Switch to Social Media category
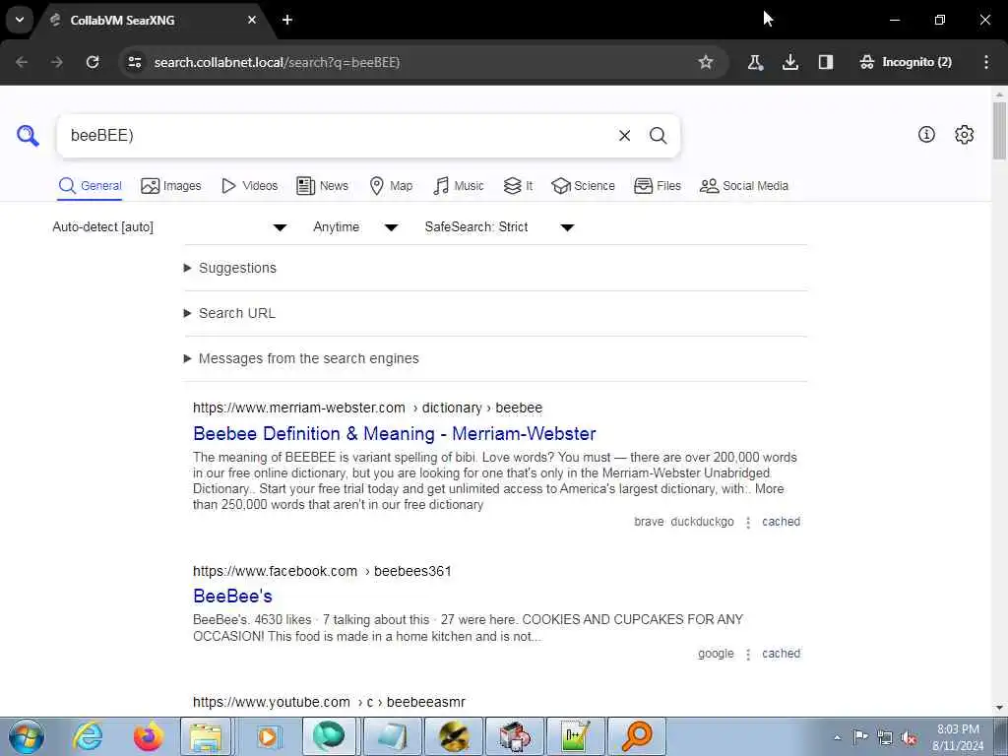The image size is (1008, 756). tap(744, 186)
